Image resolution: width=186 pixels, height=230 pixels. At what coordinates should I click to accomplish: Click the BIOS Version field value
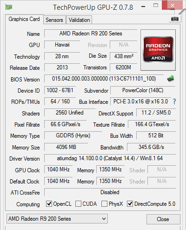tap(104, 79)
